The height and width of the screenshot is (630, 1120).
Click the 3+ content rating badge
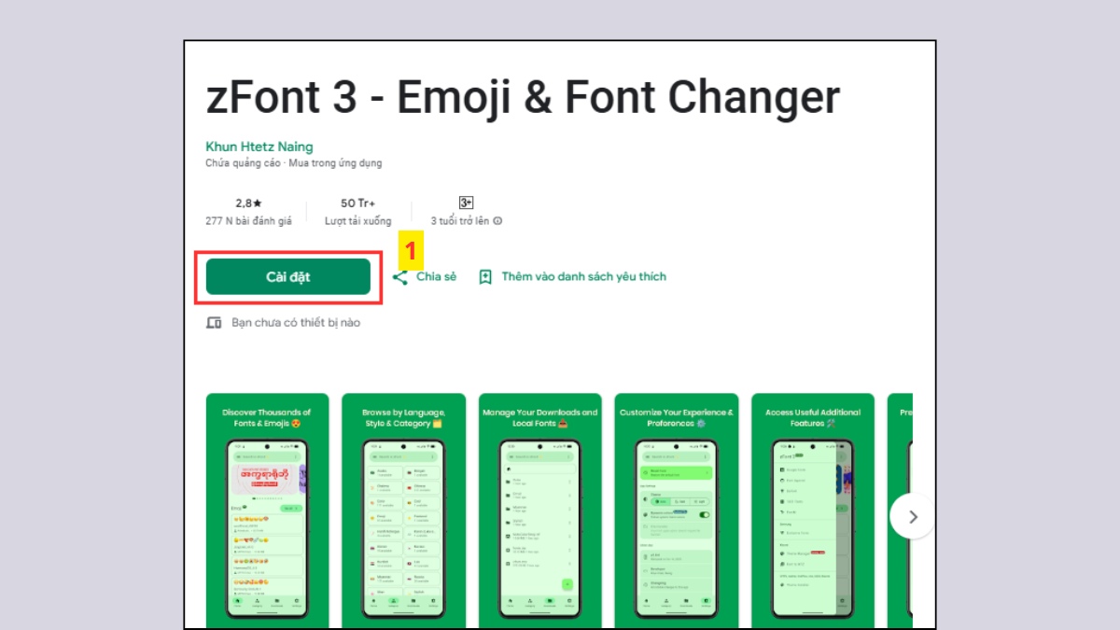click(x=467, y=203)
